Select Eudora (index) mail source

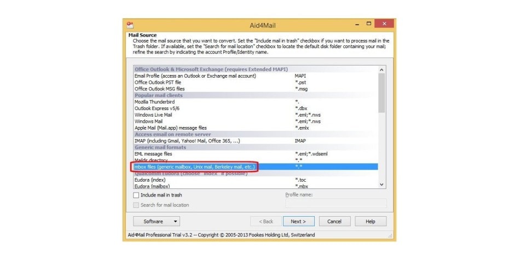point(151,180)
